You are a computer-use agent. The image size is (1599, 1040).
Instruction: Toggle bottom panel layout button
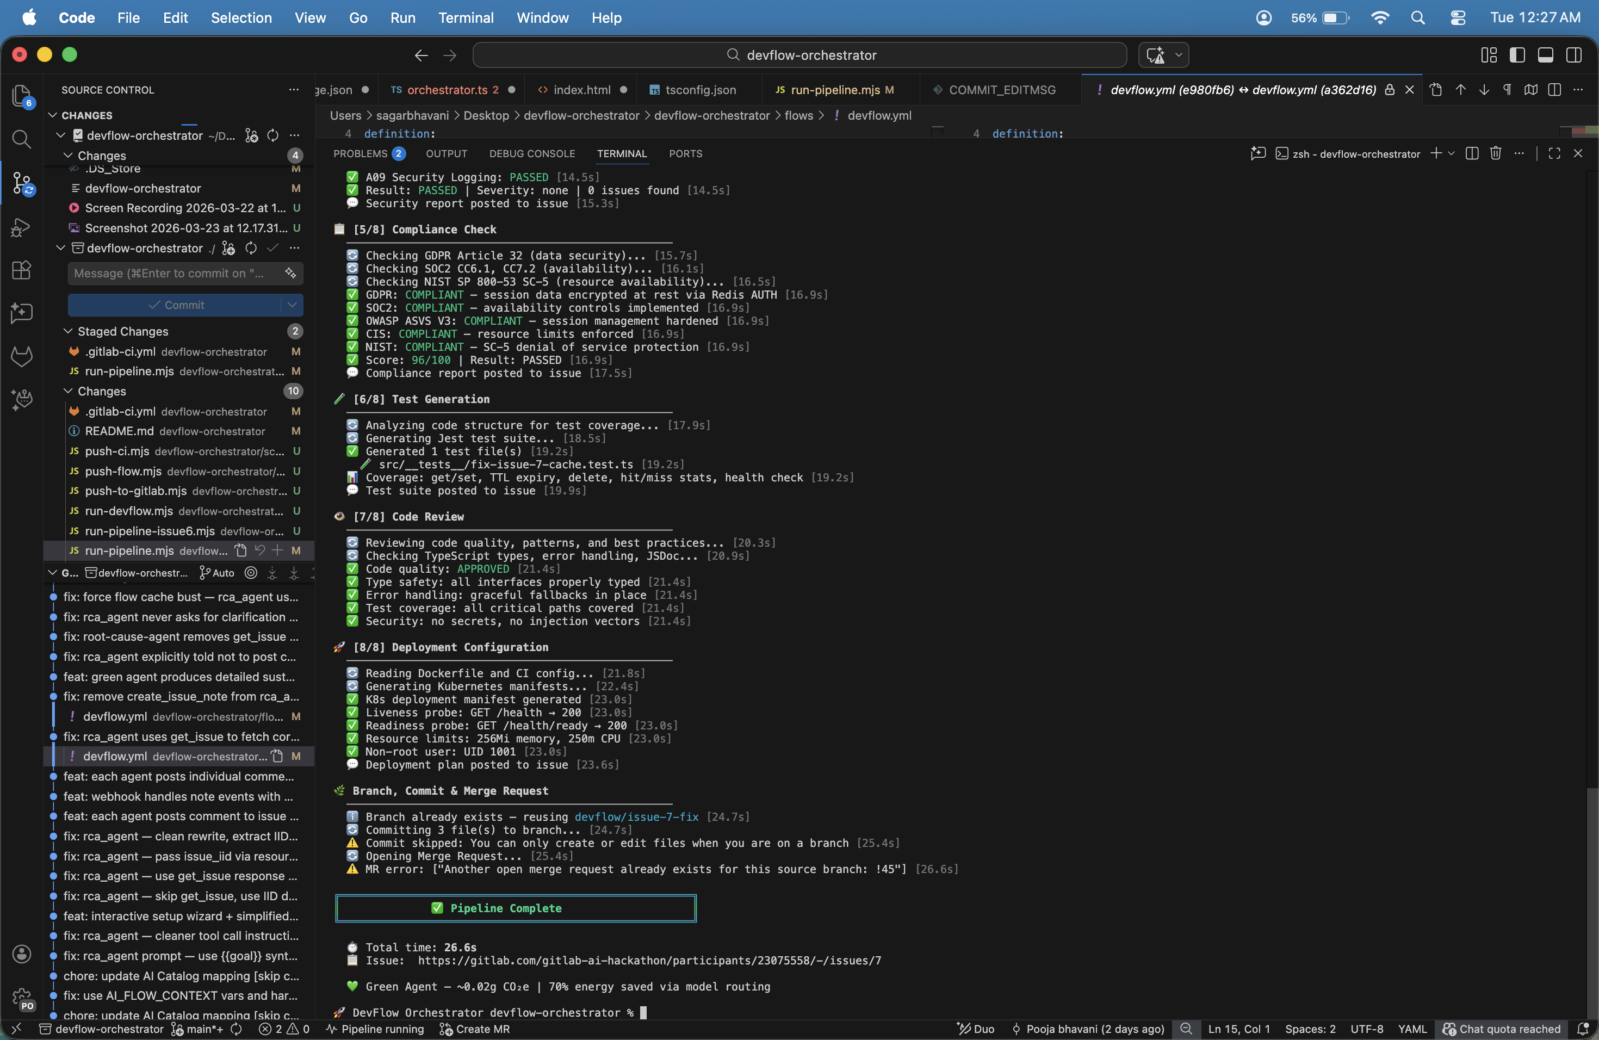pyautogui.click(x=1545, y=55)
